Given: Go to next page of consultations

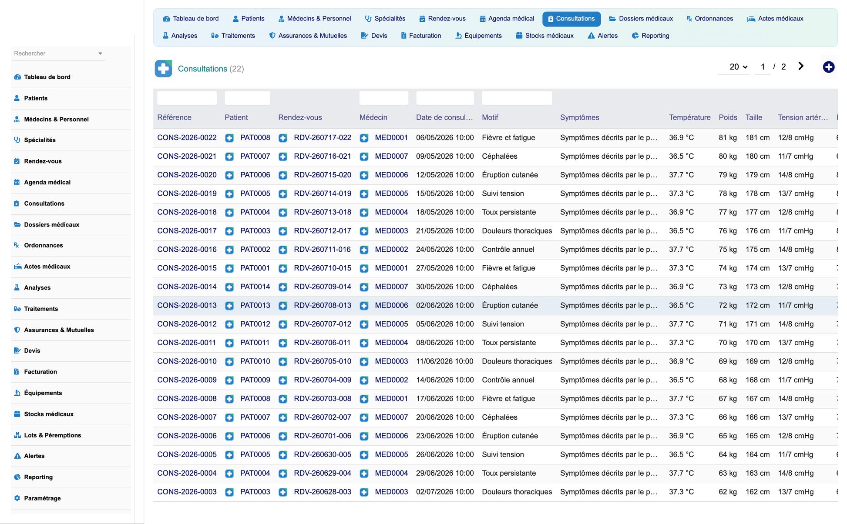Looking at the screenshot, I should (x=801, y=66).
